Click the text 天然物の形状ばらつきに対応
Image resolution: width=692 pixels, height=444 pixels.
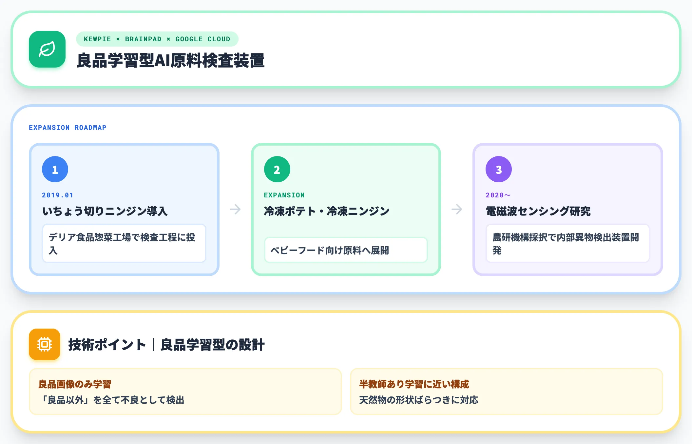419,400
